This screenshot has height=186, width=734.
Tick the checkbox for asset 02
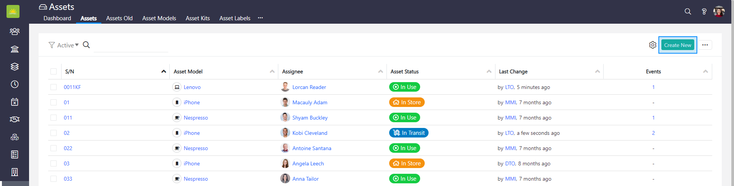[54, 133]
